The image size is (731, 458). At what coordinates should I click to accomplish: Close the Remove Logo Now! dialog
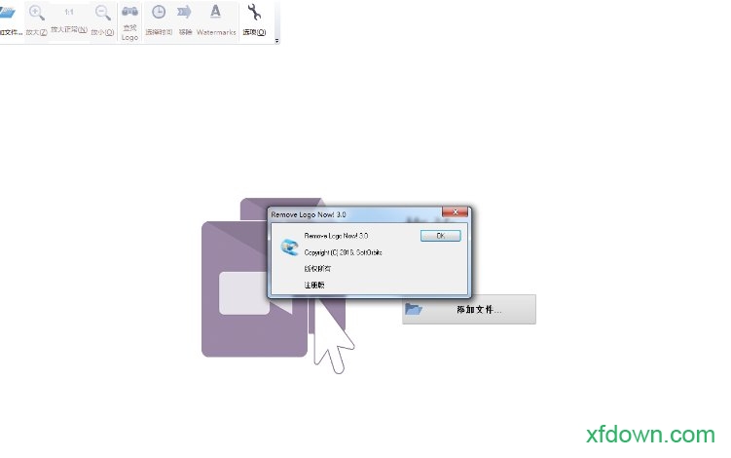(450, 212)
